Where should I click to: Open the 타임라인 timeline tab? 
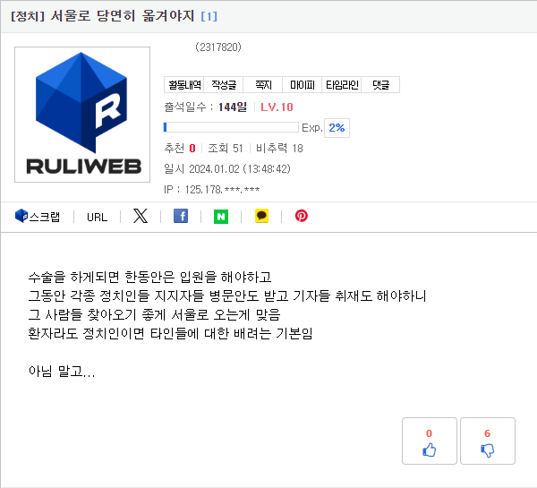pyautogui.click(x=342, y=85)
